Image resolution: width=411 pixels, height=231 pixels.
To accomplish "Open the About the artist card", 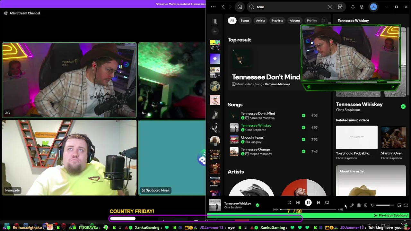I will [371, 180].
